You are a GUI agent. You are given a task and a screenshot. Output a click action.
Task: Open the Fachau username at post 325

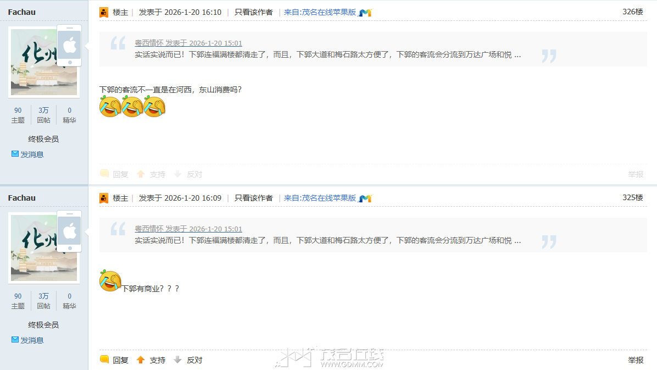[x=22, y=198]
